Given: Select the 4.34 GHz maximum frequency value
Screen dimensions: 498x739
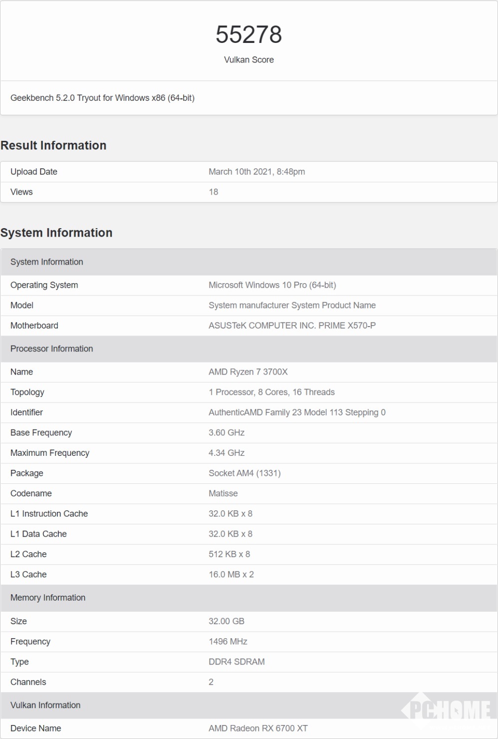Looking at the screenshot, I should (227, 453).
